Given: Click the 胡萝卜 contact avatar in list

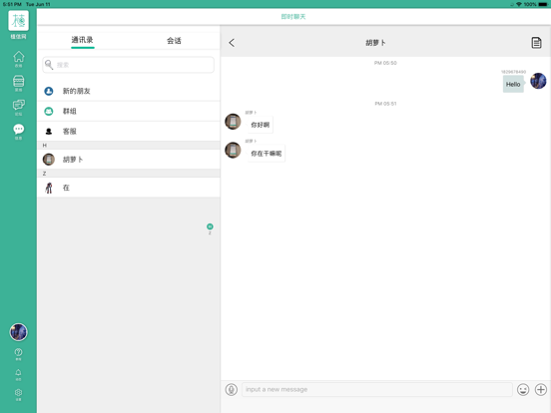Looking at the screenshot, I should 49,160.
